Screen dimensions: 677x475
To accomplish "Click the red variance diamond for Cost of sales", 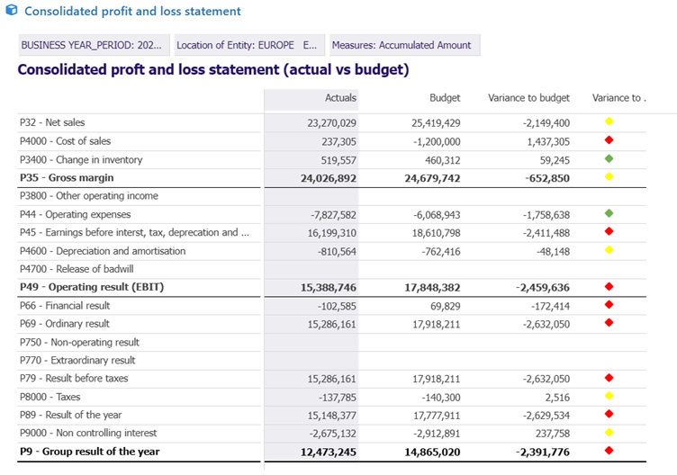I will tap(609, 140).
